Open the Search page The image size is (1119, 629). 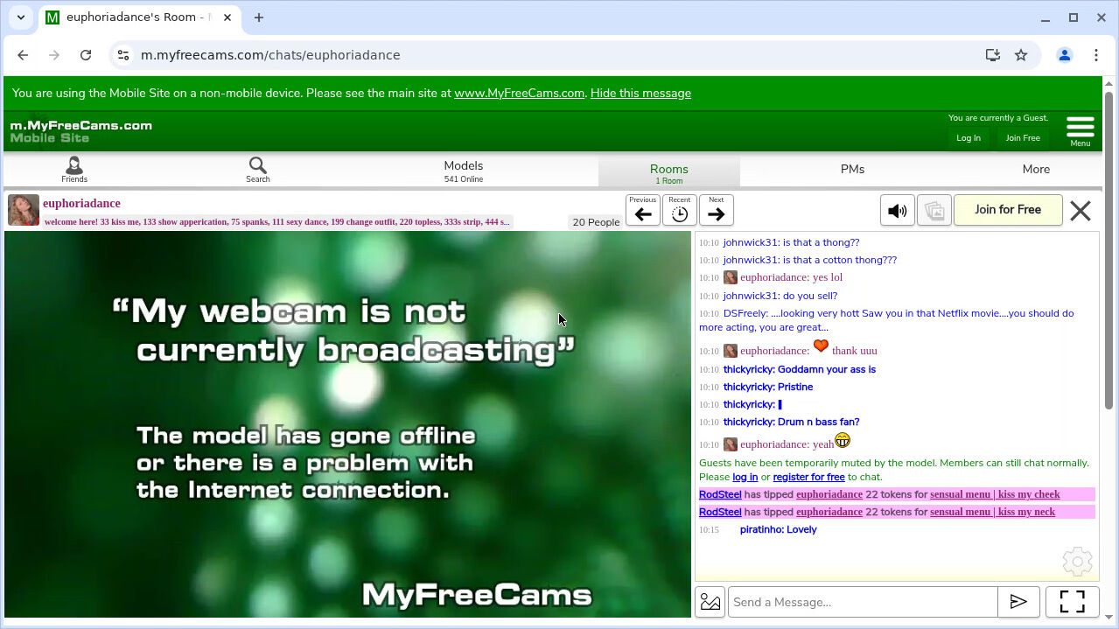click(x=257, y=169)
